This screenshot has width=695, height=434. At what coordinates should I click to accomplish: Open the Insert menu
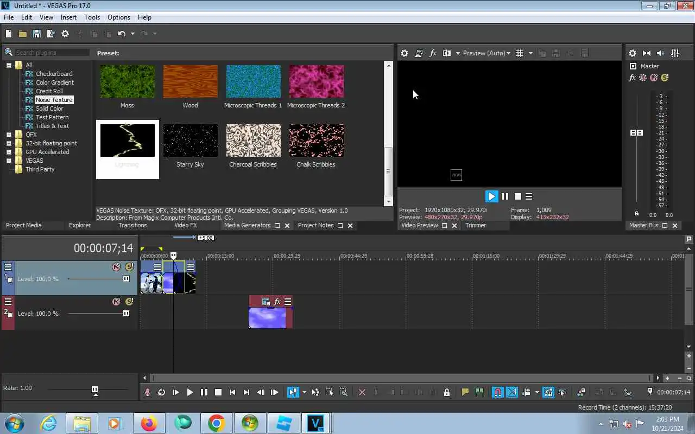(68, 17)
